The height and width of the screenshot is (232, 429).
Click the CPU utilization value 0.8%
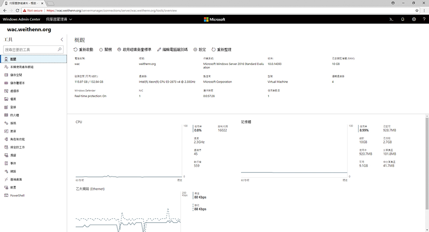198,130
